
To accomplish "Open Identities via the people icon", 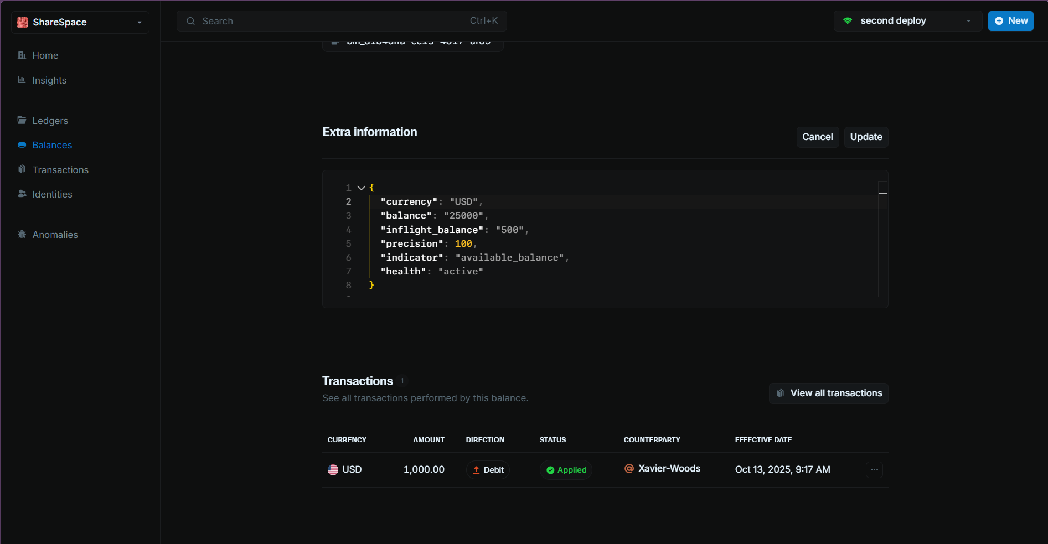I will coord(22,194).
